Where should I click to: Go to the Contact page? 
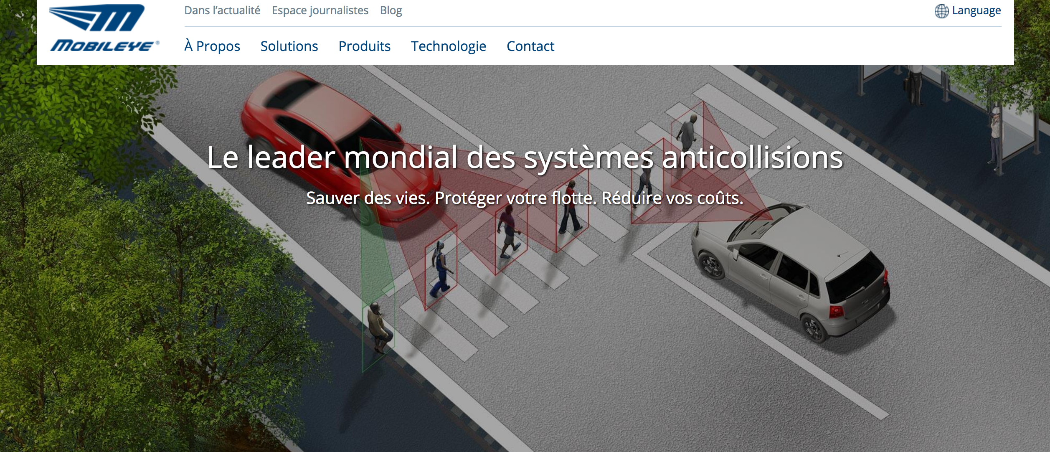(x=530, y=46)
